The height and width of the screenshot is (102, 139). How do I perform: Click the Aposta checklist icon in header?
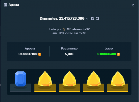click(x=5, y=5)
